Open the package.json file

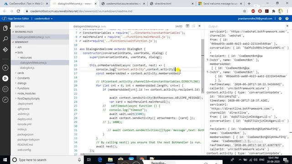(x=26, y=134)
